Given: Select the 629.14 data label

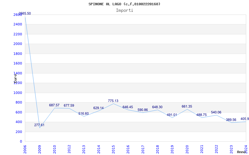Looking at the screenshot, I should coord(98,108).
